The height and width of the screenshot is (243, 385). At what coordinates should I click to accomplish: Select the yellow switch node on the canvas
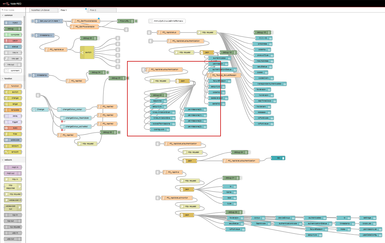point(87,52)
